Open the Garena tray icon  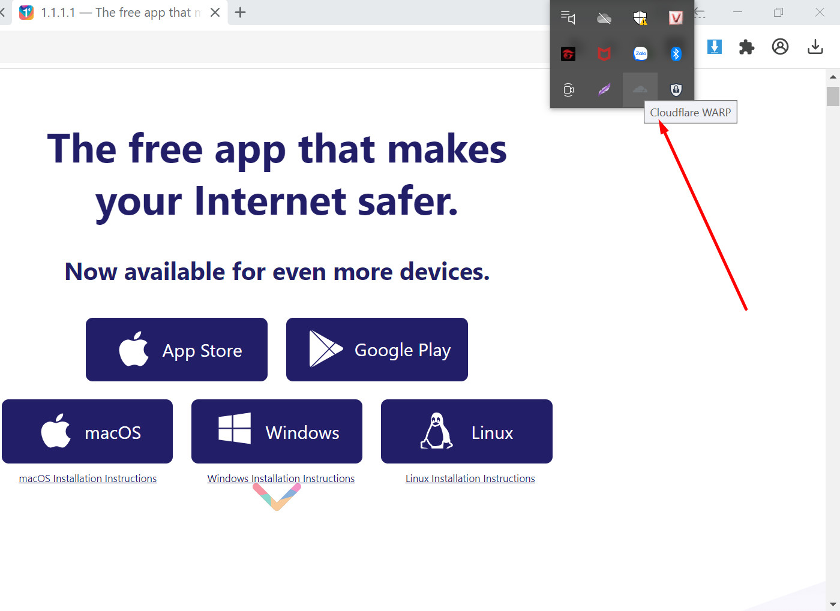pos(568,54)
